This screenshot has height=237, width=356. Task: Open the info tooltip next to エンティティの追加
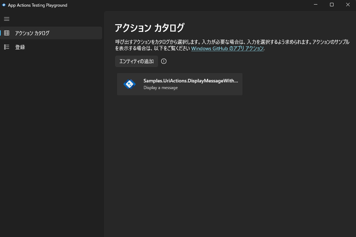[164, 61]
